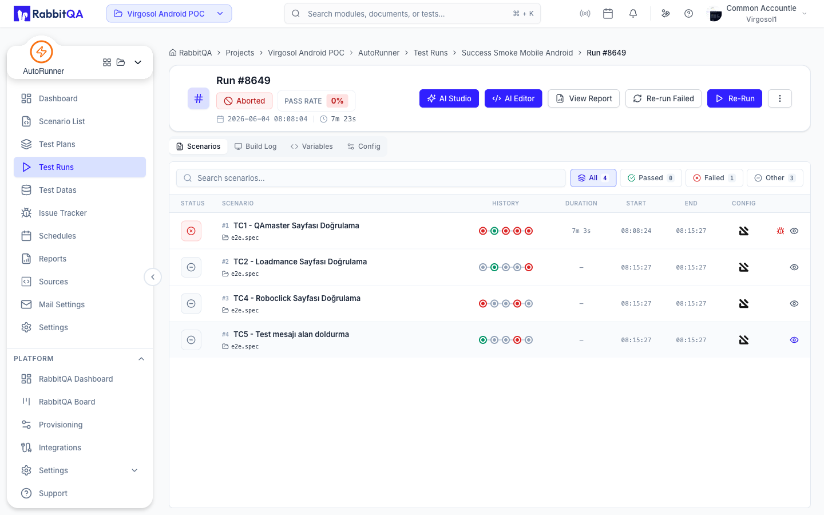Screen dimensions: 824x515
Task: Click the config icon in TC4 row
Action: [744, 304]
